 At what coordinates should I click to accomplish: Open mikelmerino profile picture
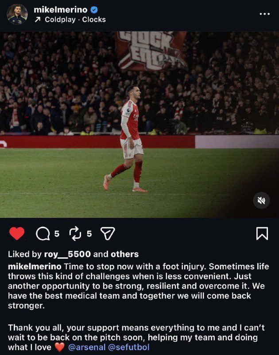pos(17,14)
